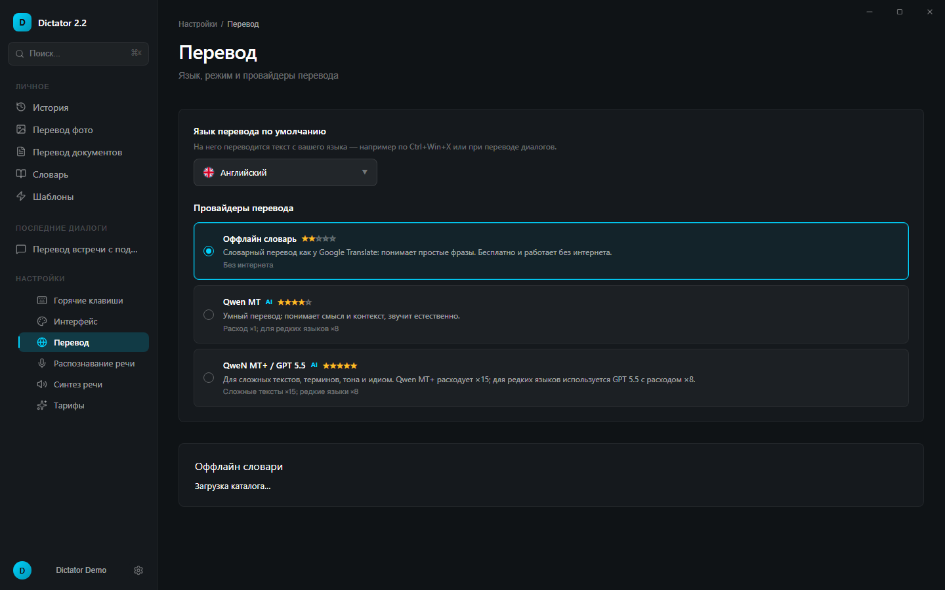Click the Dictator app logo icon
Screen dimensions: 945x590
pyautogui.click(x=22, y=22)
